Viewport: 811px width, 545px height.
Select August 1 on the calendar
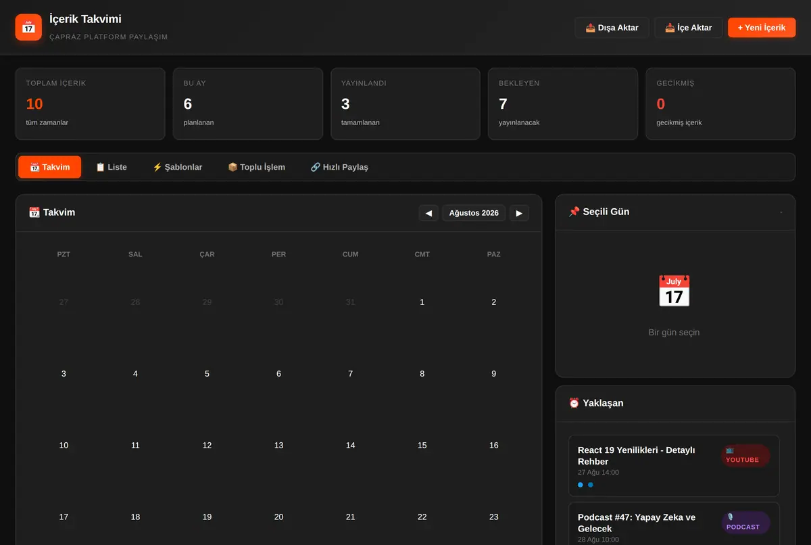[422, 302]
